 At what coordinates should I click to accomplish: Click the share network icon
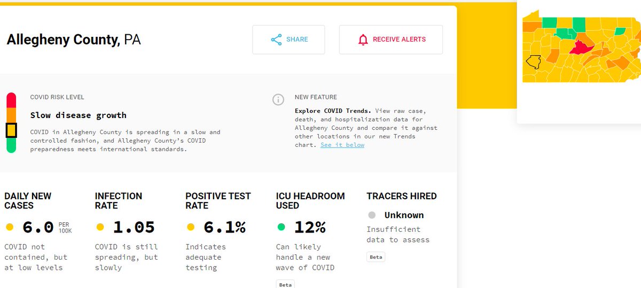coord(276,40)
